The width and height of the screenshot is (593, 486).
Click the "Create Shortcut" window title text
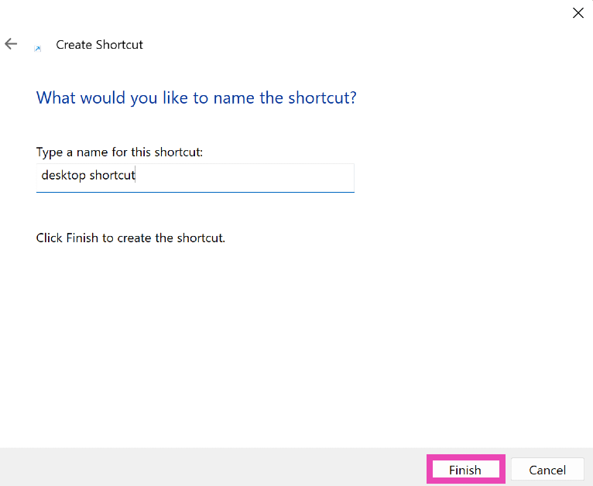click(99, 45)
